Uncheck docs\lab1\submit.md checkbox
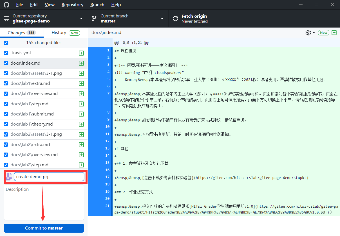Screen dimensions: 340x236 click(6, 114)
